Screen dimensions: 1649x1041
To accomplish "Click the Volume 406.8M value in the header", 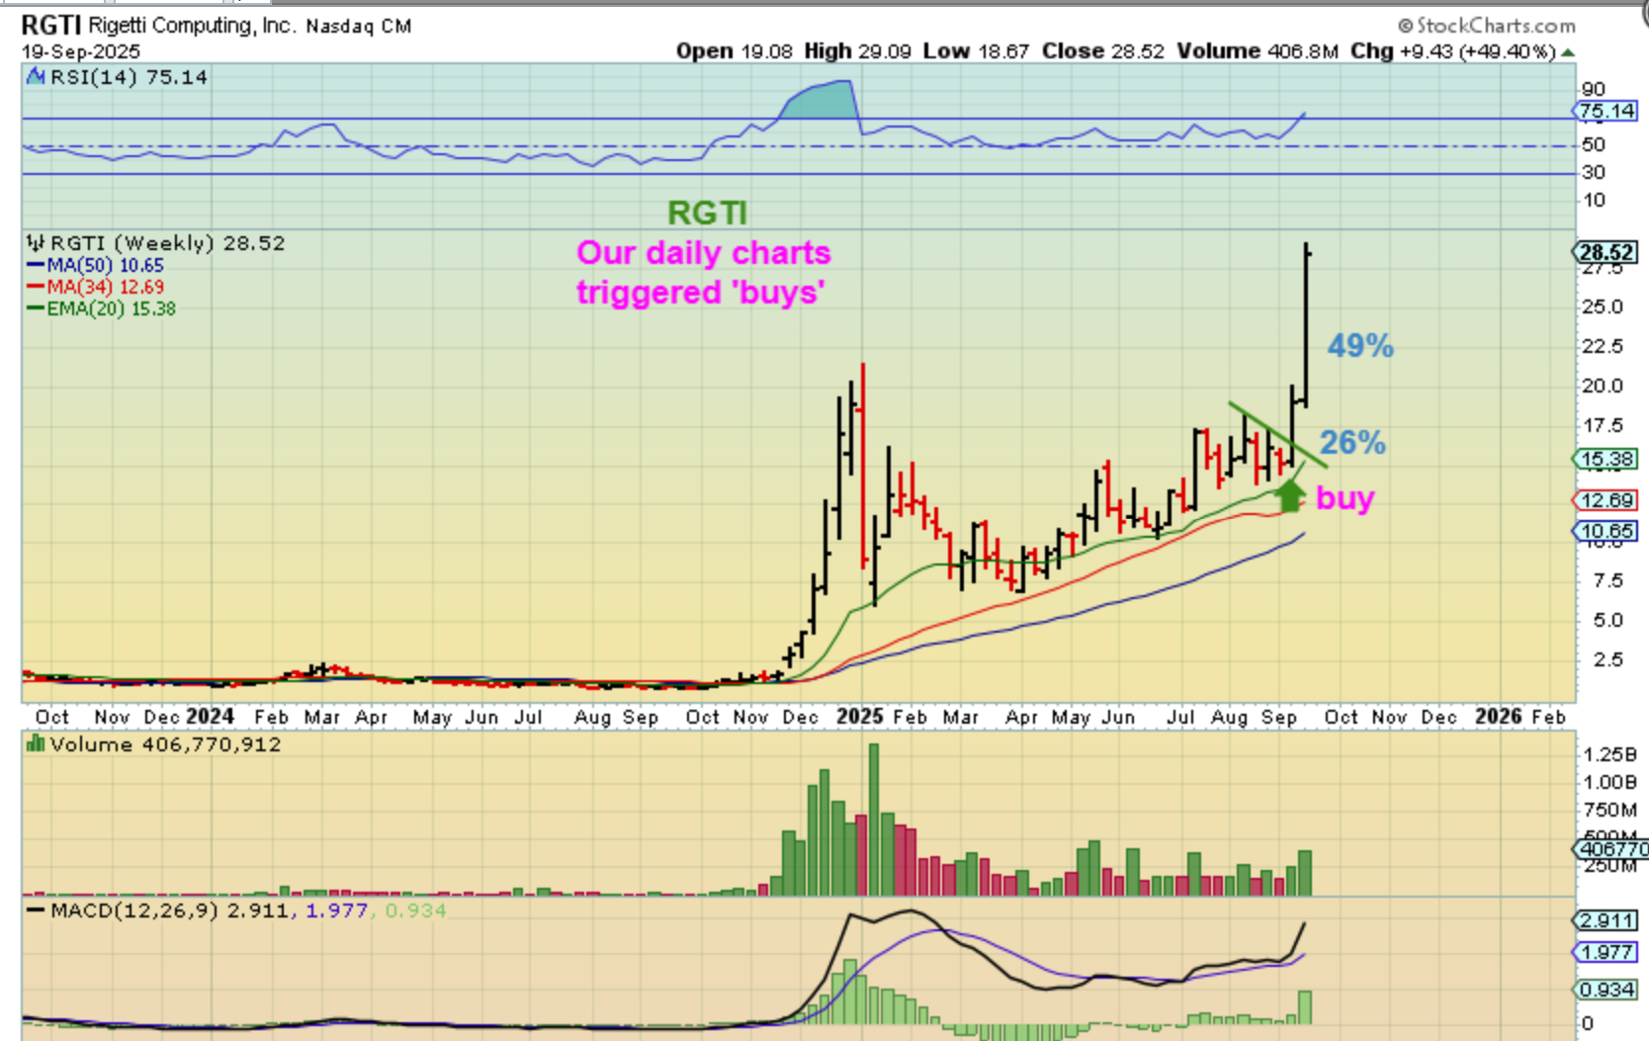I will coord(1258,51).
